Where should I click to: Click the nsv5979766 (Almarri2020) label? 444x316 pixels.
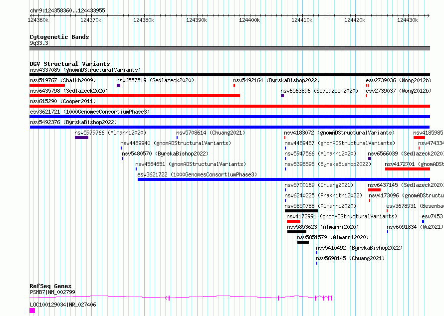click(110, 133)
